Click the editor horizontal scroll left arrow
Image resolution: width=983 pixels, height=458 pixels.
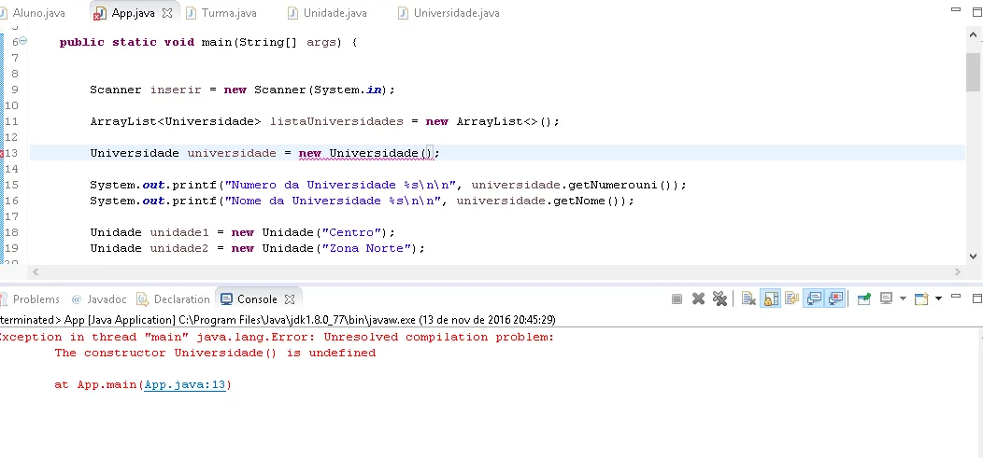tap(36, 272)
